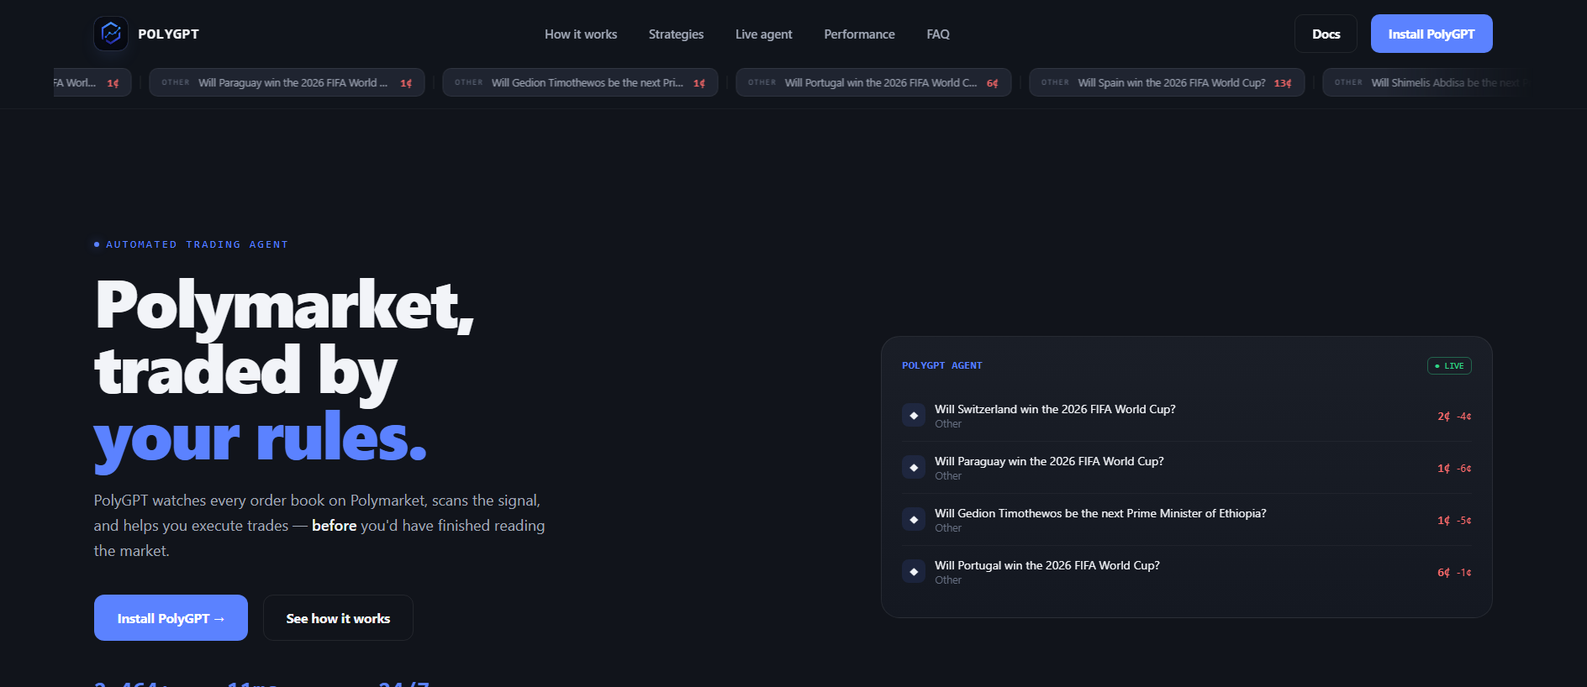Go to Strategies in the navigation
1587x687 pixels.
point(676,34)
